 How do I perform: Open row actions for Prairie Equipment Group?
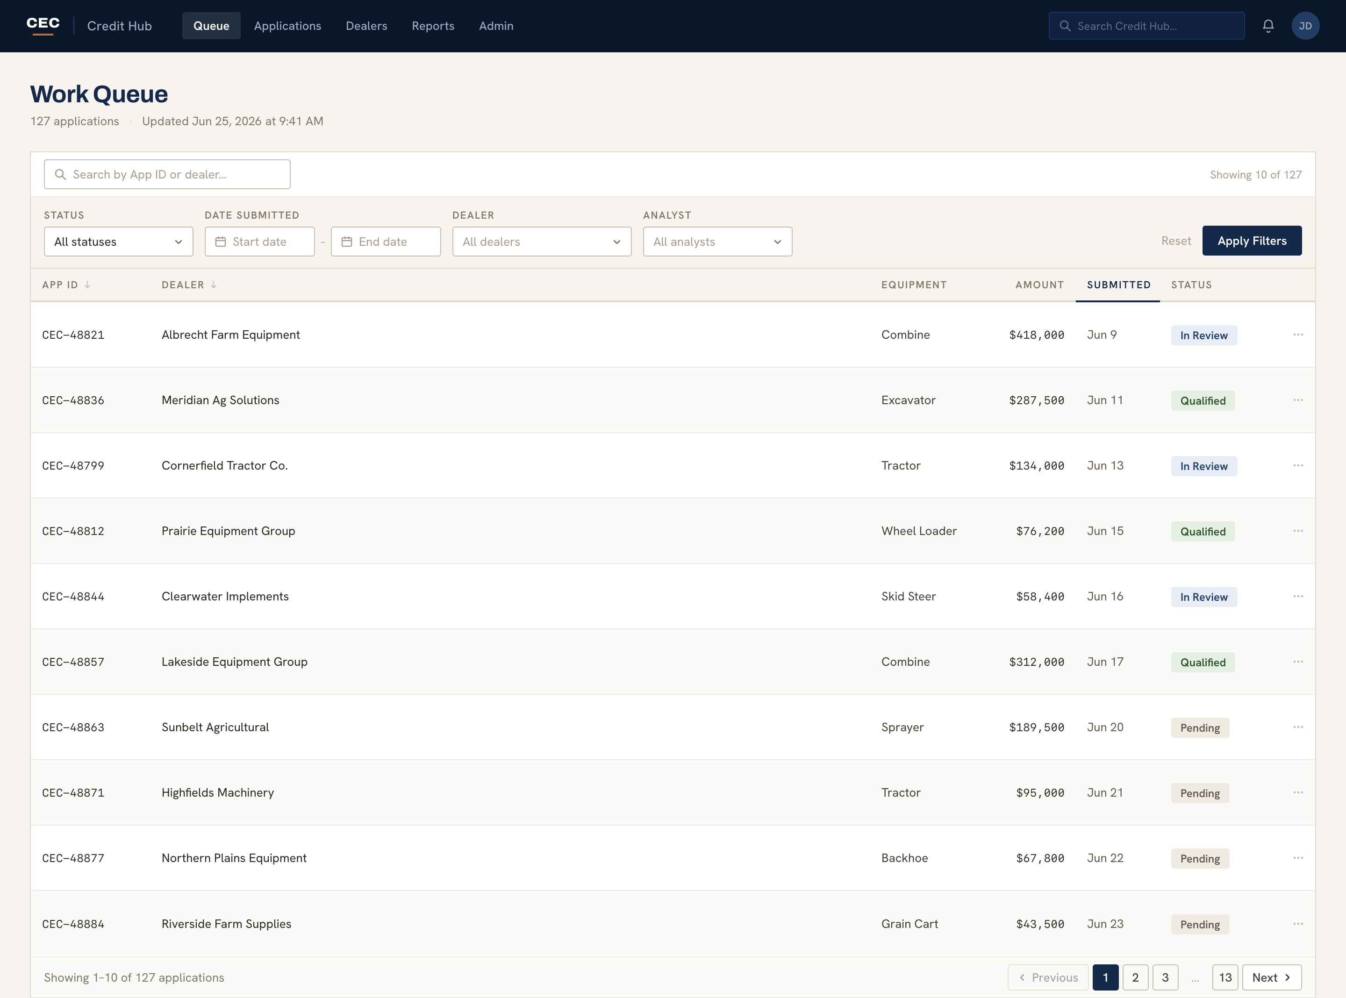pyautogui.click(x=1298, y=531)
